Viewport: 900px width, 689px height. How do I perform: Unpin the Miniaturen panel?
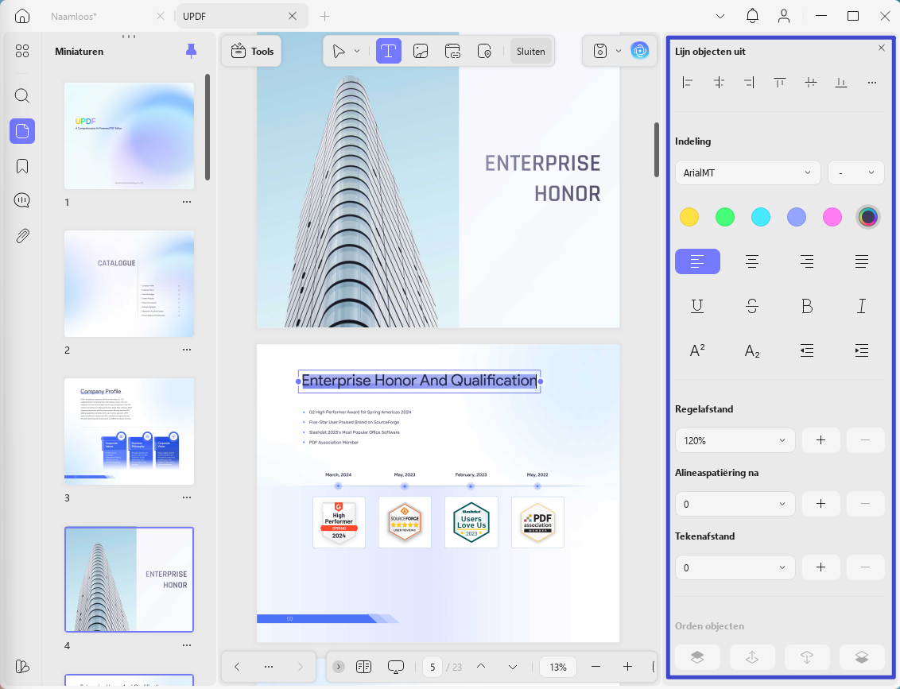(191, 51)
